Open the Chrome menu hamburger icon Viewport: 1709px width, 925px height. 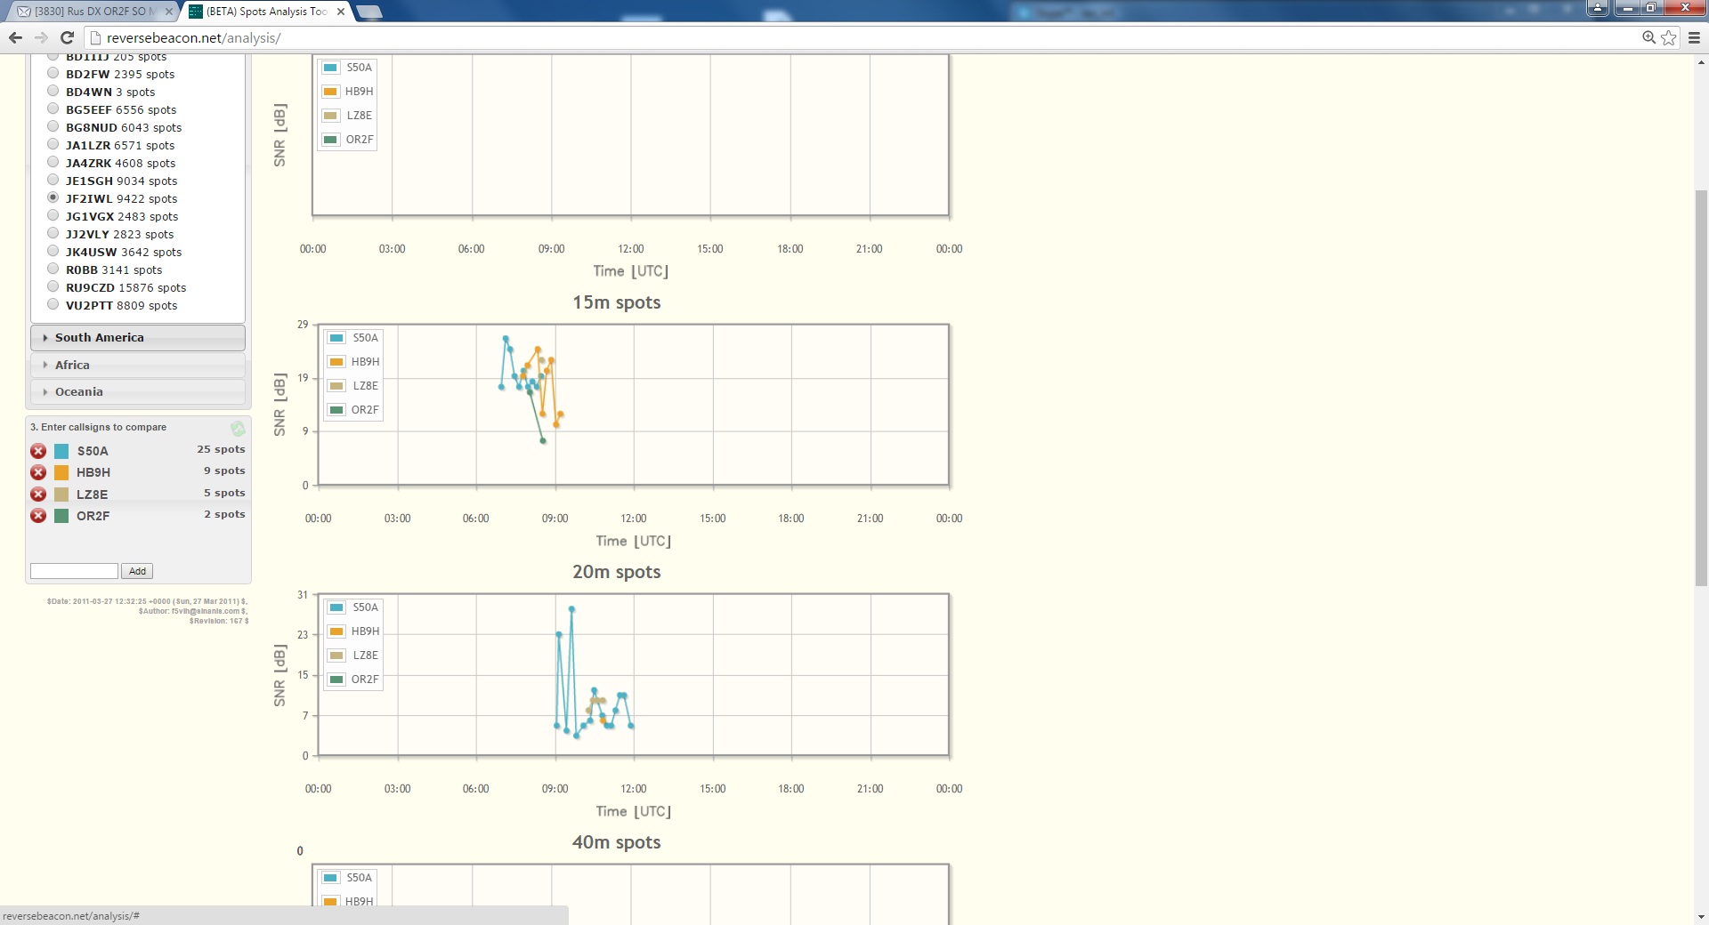(x=1694, y=37)
